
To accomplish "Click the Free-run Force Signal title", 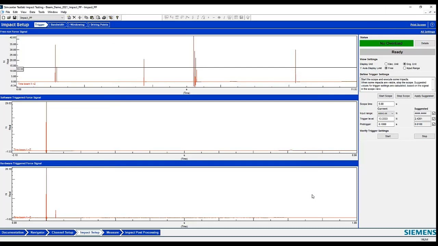I will click(x=14, y=32).
